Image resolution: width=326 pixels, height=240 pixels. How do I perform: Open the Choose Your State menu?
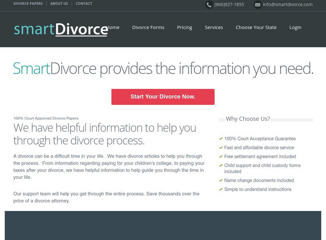click(256, 27)
